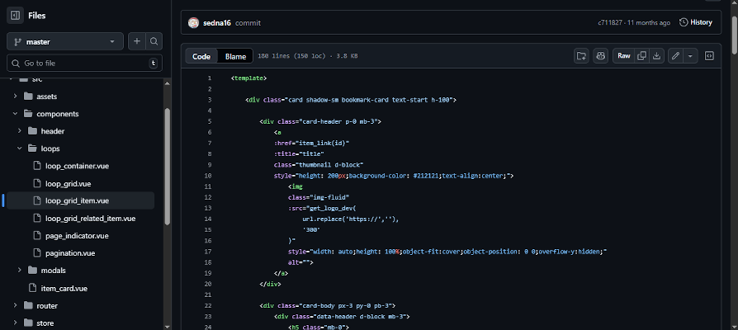
Task: Click the store folder icon
Action: pyautogui.click(x=28, y=323)
